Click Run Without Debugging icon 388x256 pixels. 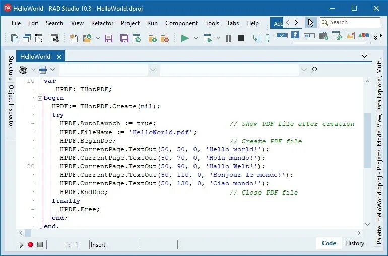(x=208, y=38)
